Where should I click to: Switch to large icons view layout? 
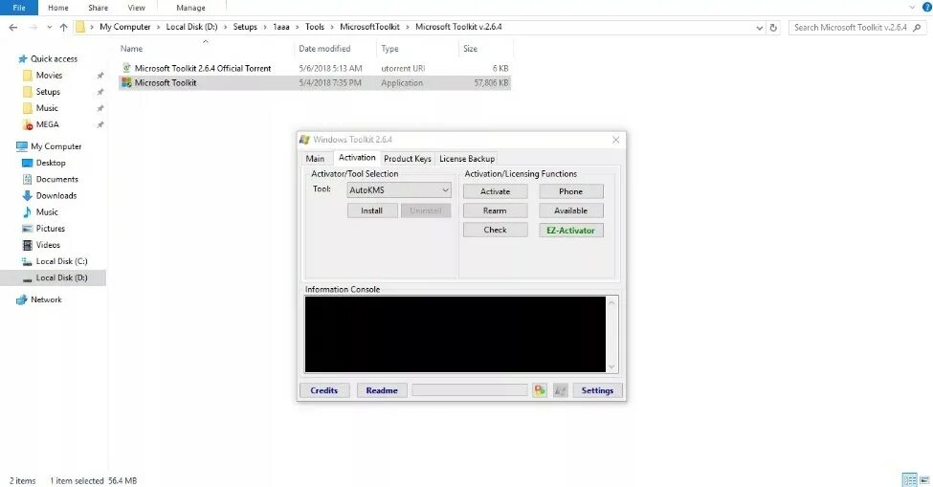tap(924, 480)
